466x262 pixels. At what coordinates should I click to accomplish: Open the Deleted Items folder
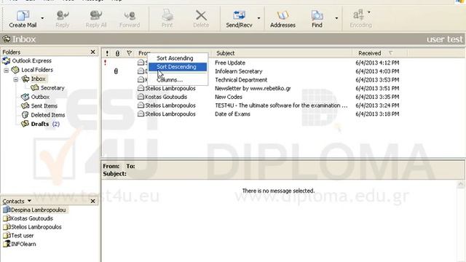tap(47, 115)
